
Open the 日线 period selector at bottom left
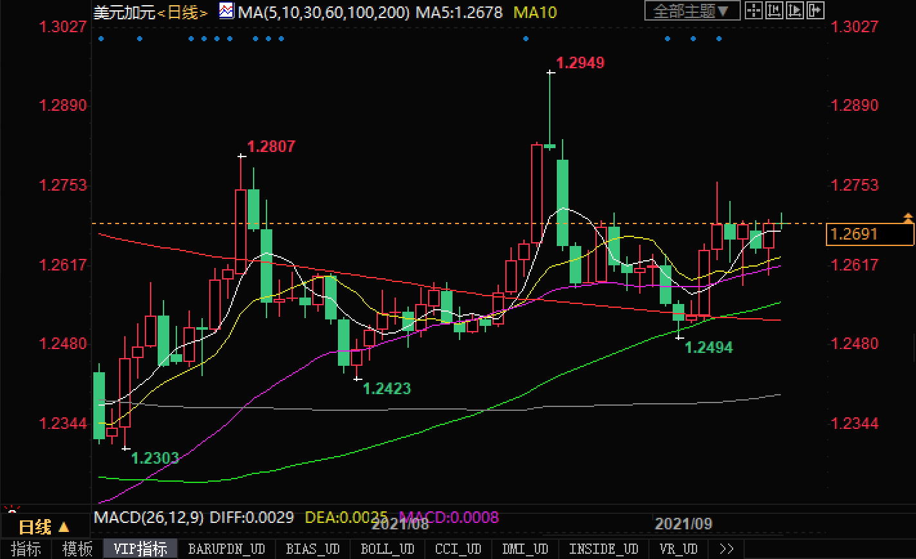43,528
